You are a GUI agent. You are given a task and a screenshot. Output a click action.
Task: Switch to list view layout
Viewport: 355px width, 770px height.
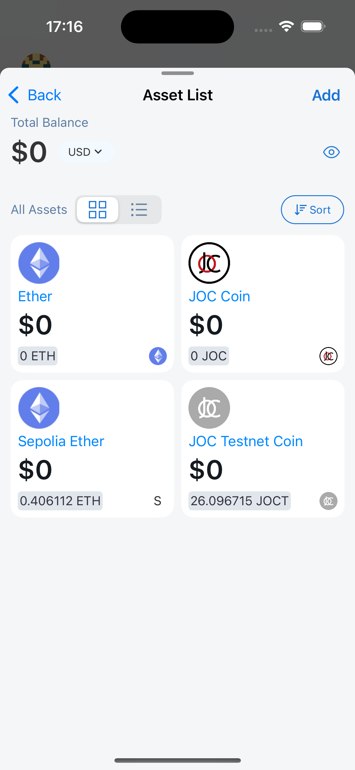[x=139, y=210]
